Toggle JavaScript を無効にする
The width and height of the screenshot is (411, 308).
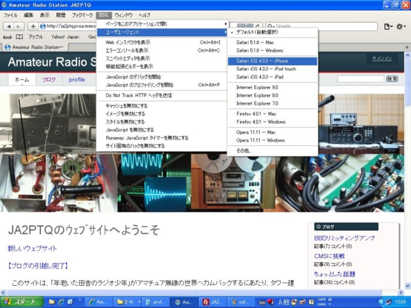click(162, 130)
